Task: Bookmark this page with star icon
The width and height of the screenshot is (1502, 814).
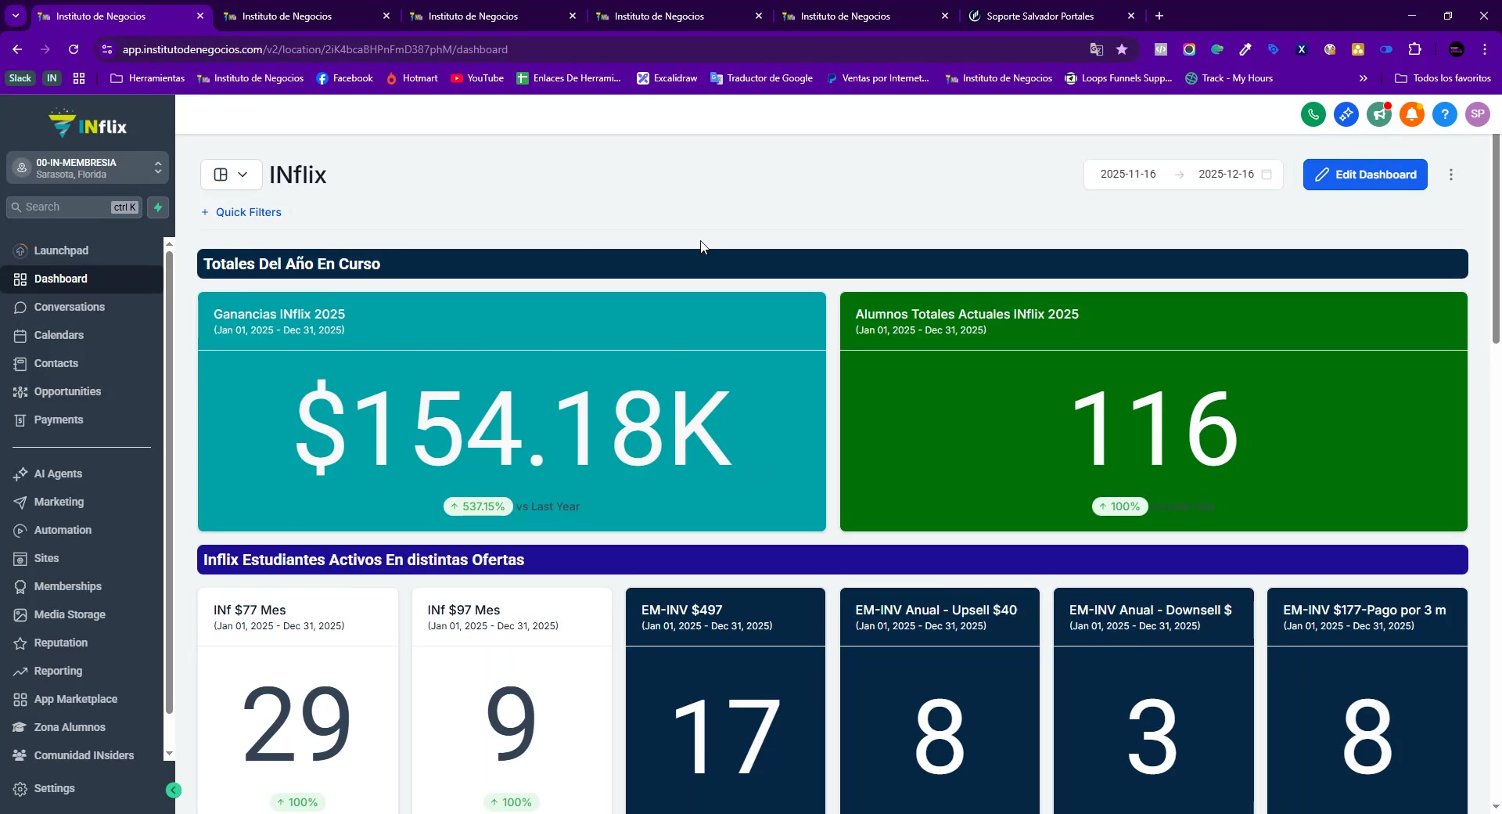Action: coord(1122,49)
